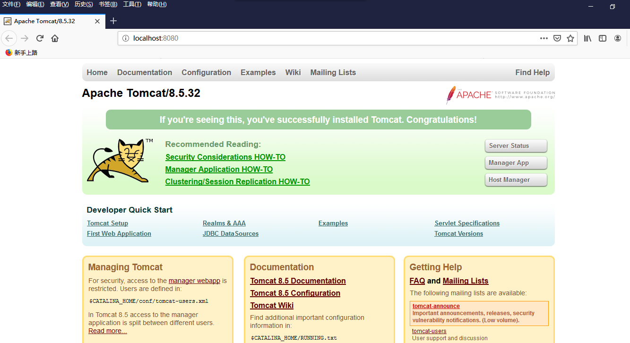This screenshot has width=630, height=343.
Task: Open the 历史(S) menu
Action: click(x=84, y=4)
